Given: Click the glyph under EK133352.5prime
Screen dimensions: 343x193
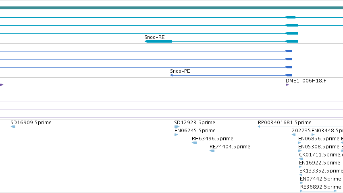Looking at the screenshot, I should tap(301, 175).
